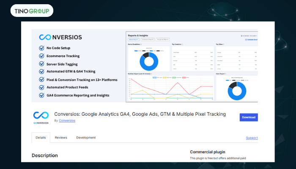Image resolution: width=296 pixels, height=169 pixels.
Task: Open the Reviews tab
Action: click(61, 138)
